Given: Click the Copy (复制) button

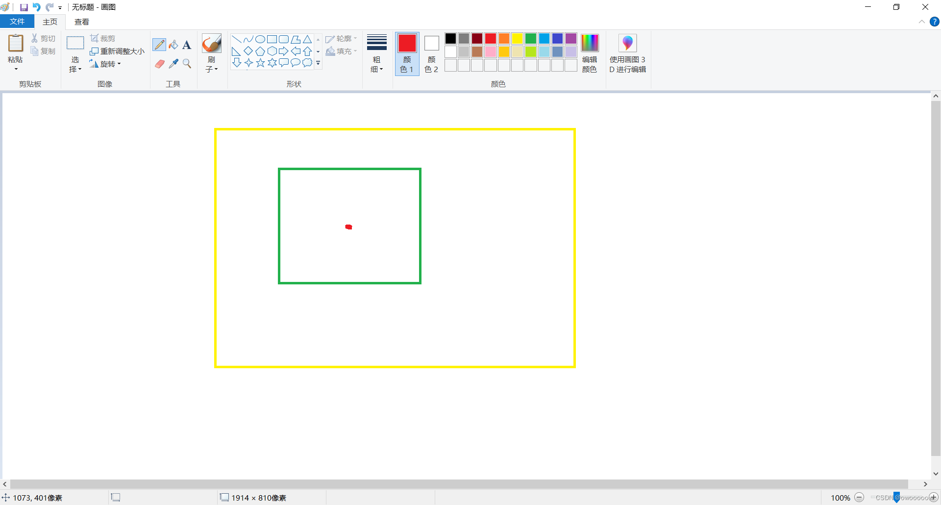Looking at the screenshot, I should pos(44,51).
